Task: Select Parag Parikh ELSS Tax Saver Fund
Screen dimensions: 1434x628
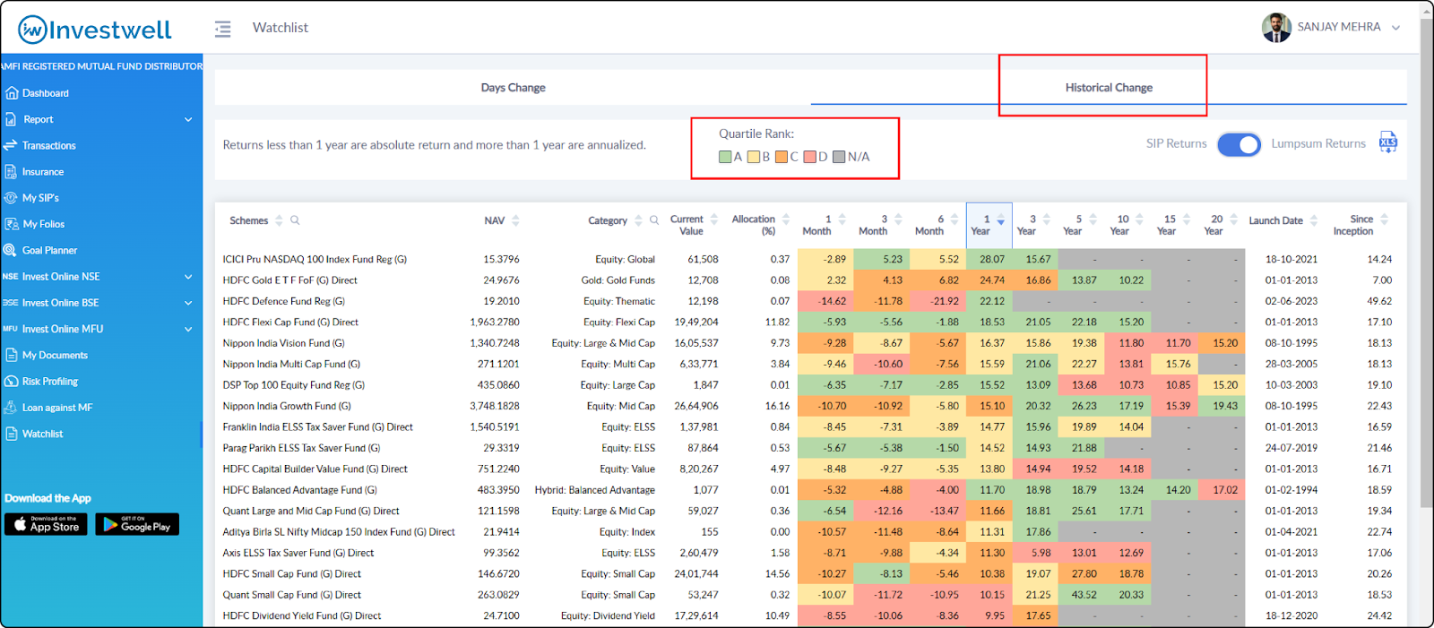Action: (x=301, y=448)
